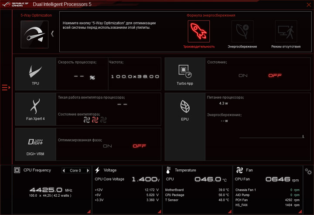Open the DIGI+ VRM panel
This screenshot has width=314, height=215.
pyautogui.click(x=36, y=144)
